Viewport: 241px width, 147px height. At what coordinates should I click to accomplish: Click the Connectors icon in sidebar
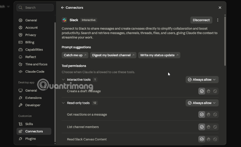(20, 131)
